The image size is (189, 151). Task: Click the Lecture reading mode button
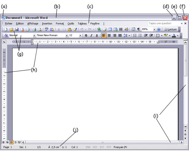pos(170,29)
